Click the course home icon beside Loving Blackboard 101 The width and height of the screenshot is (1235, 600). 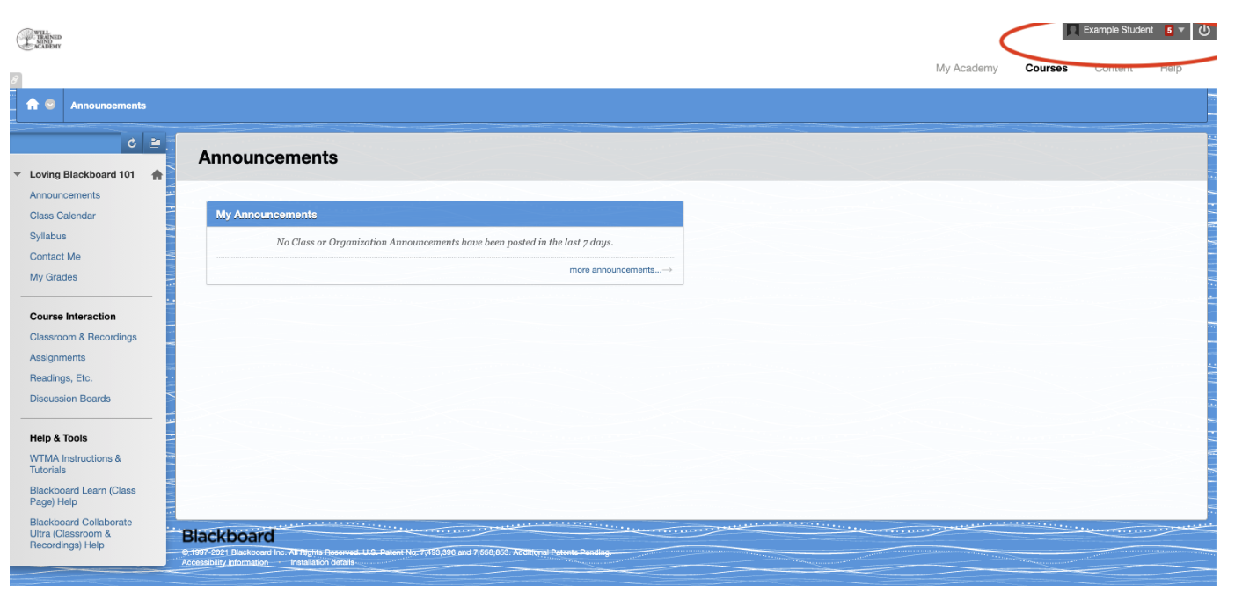[x=156, y=174]
